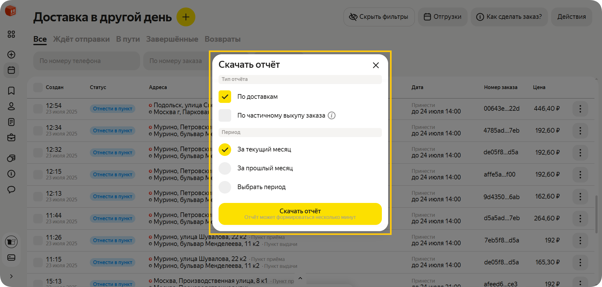Screen dimensions: 602x287
Task: Open the chat bubble icon in the sidebar
Action: coord(11,189)
